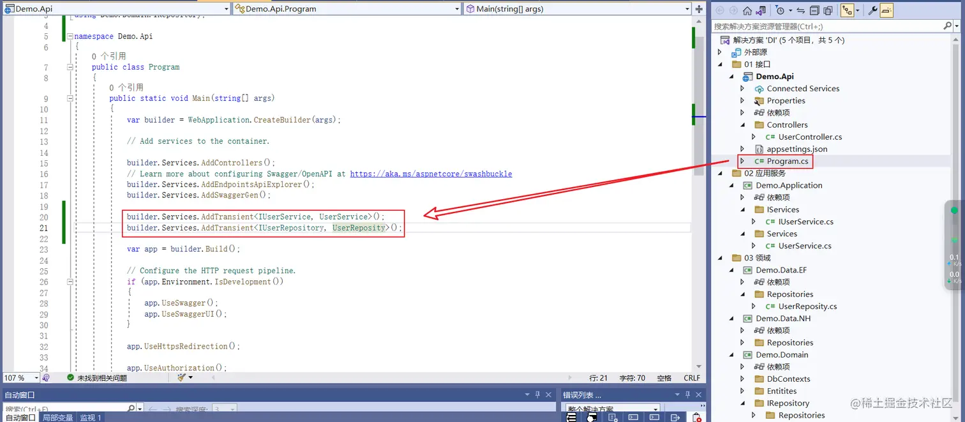Select IUserService.cs in Solution Explorer
This screenshot has width=965, height=422.
click(x=805, y=222)
